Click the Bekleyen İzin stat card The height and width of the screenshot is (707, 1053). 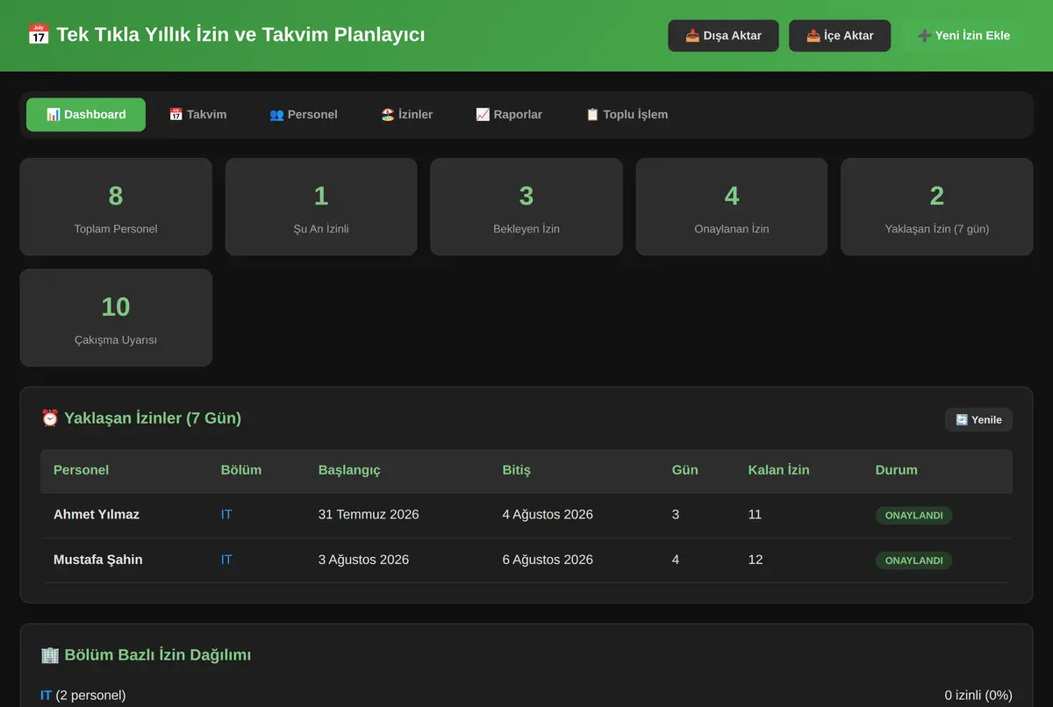tap(526, 207)
